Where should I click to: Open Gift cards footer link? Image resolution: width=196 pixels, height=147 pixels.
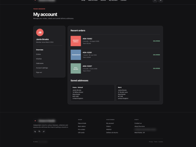click(81, 132)
